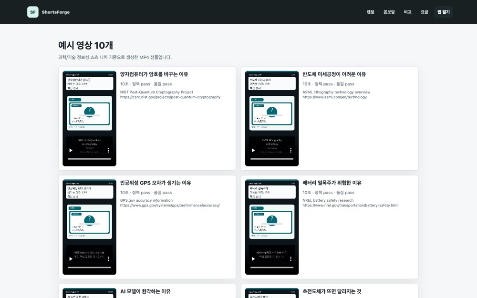Screen dimensions: 477x298
Task: Click NREL battery safety research text
Action: (x=328, y=200)
